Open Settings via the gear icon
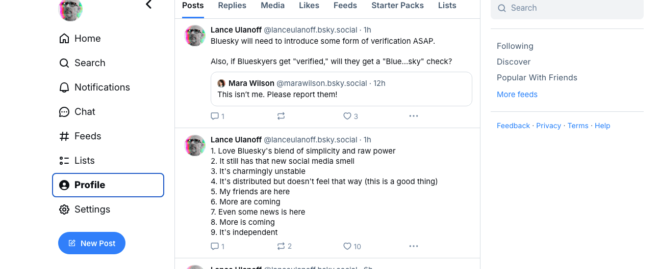 click(64, 210)
